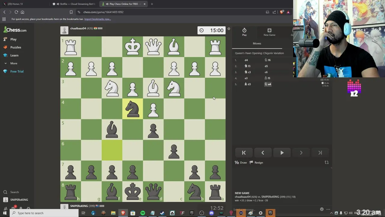Go to browser home page
This screenshot has width=385, height=217.
[x=22, y=12]
